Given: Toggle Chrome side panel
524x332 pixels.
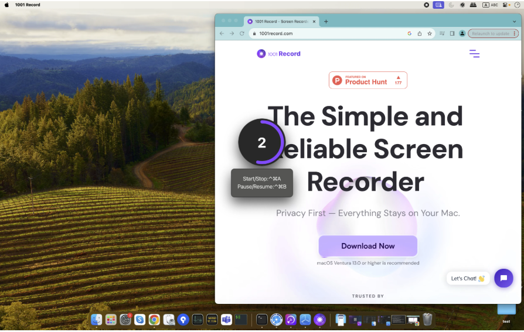Looking at the screenshot, I should [452, 33].
